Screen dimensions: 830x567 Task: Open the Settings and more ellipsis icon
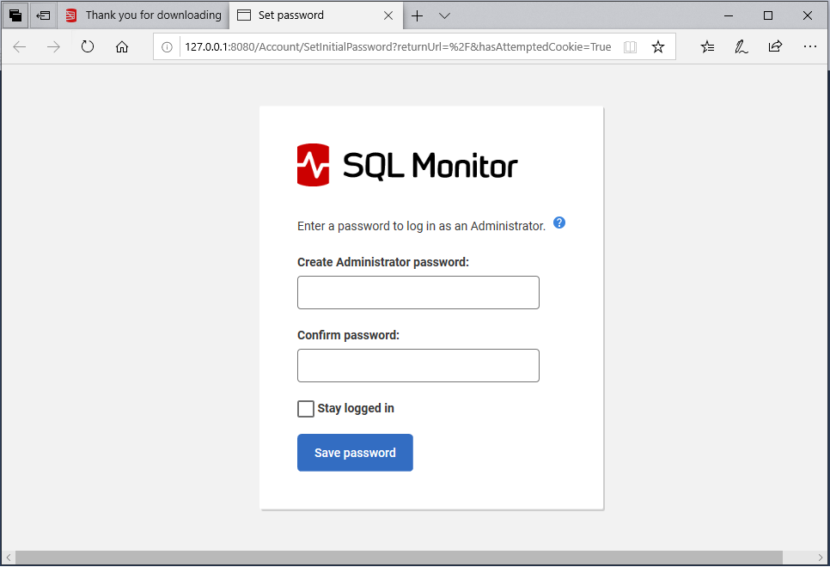(809, 46)
